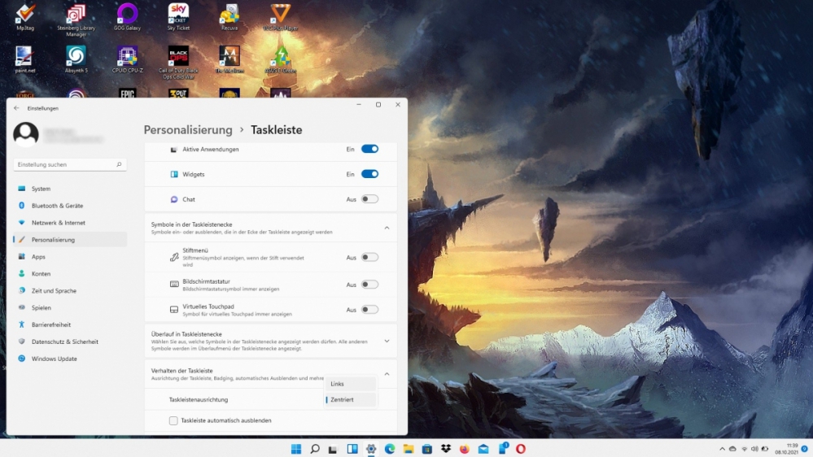The width and height of the screenshot is (813, 457).
Task: Enable the Stiftmenü toggle
Action: click(x=369, y=257)
